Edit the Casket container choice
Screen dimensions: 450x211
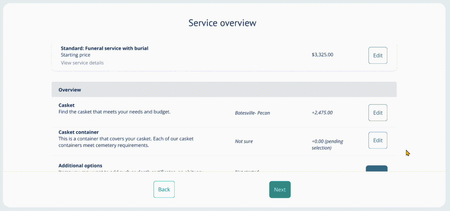coord(378,140)
